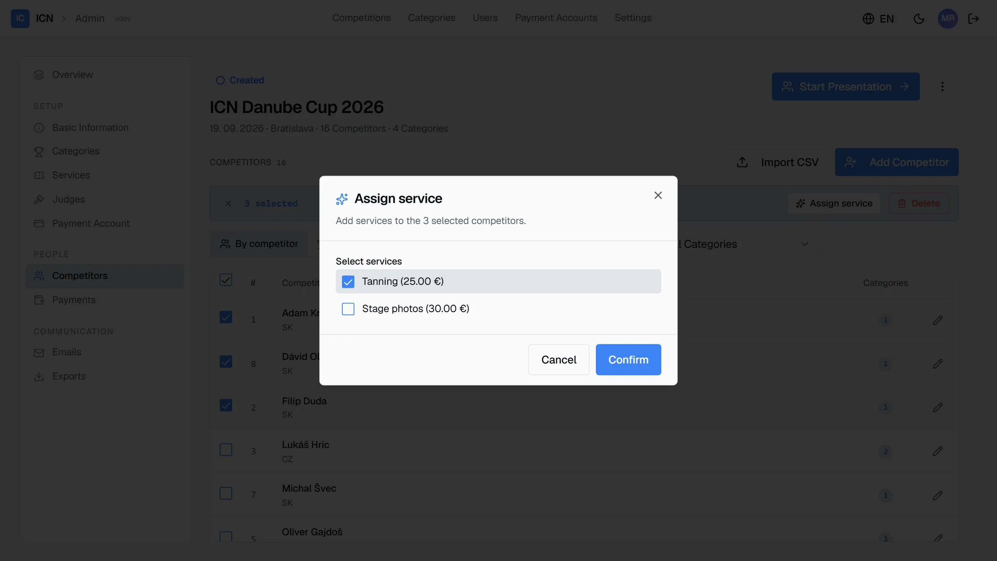Viewport: 997px width, 561px height.
Task: Uncheck Filip Duda's row checkbox
Action: click(x=226, y=405)
